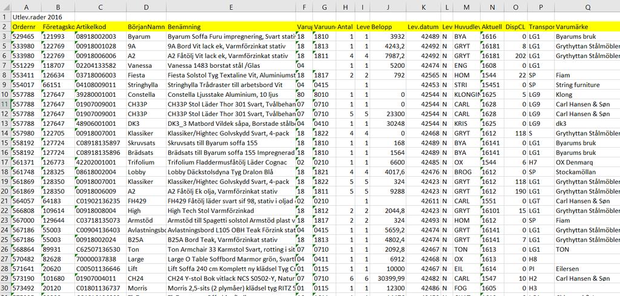Select the 'Morris' name cell
620x296 pixels.
click(147, 289)
